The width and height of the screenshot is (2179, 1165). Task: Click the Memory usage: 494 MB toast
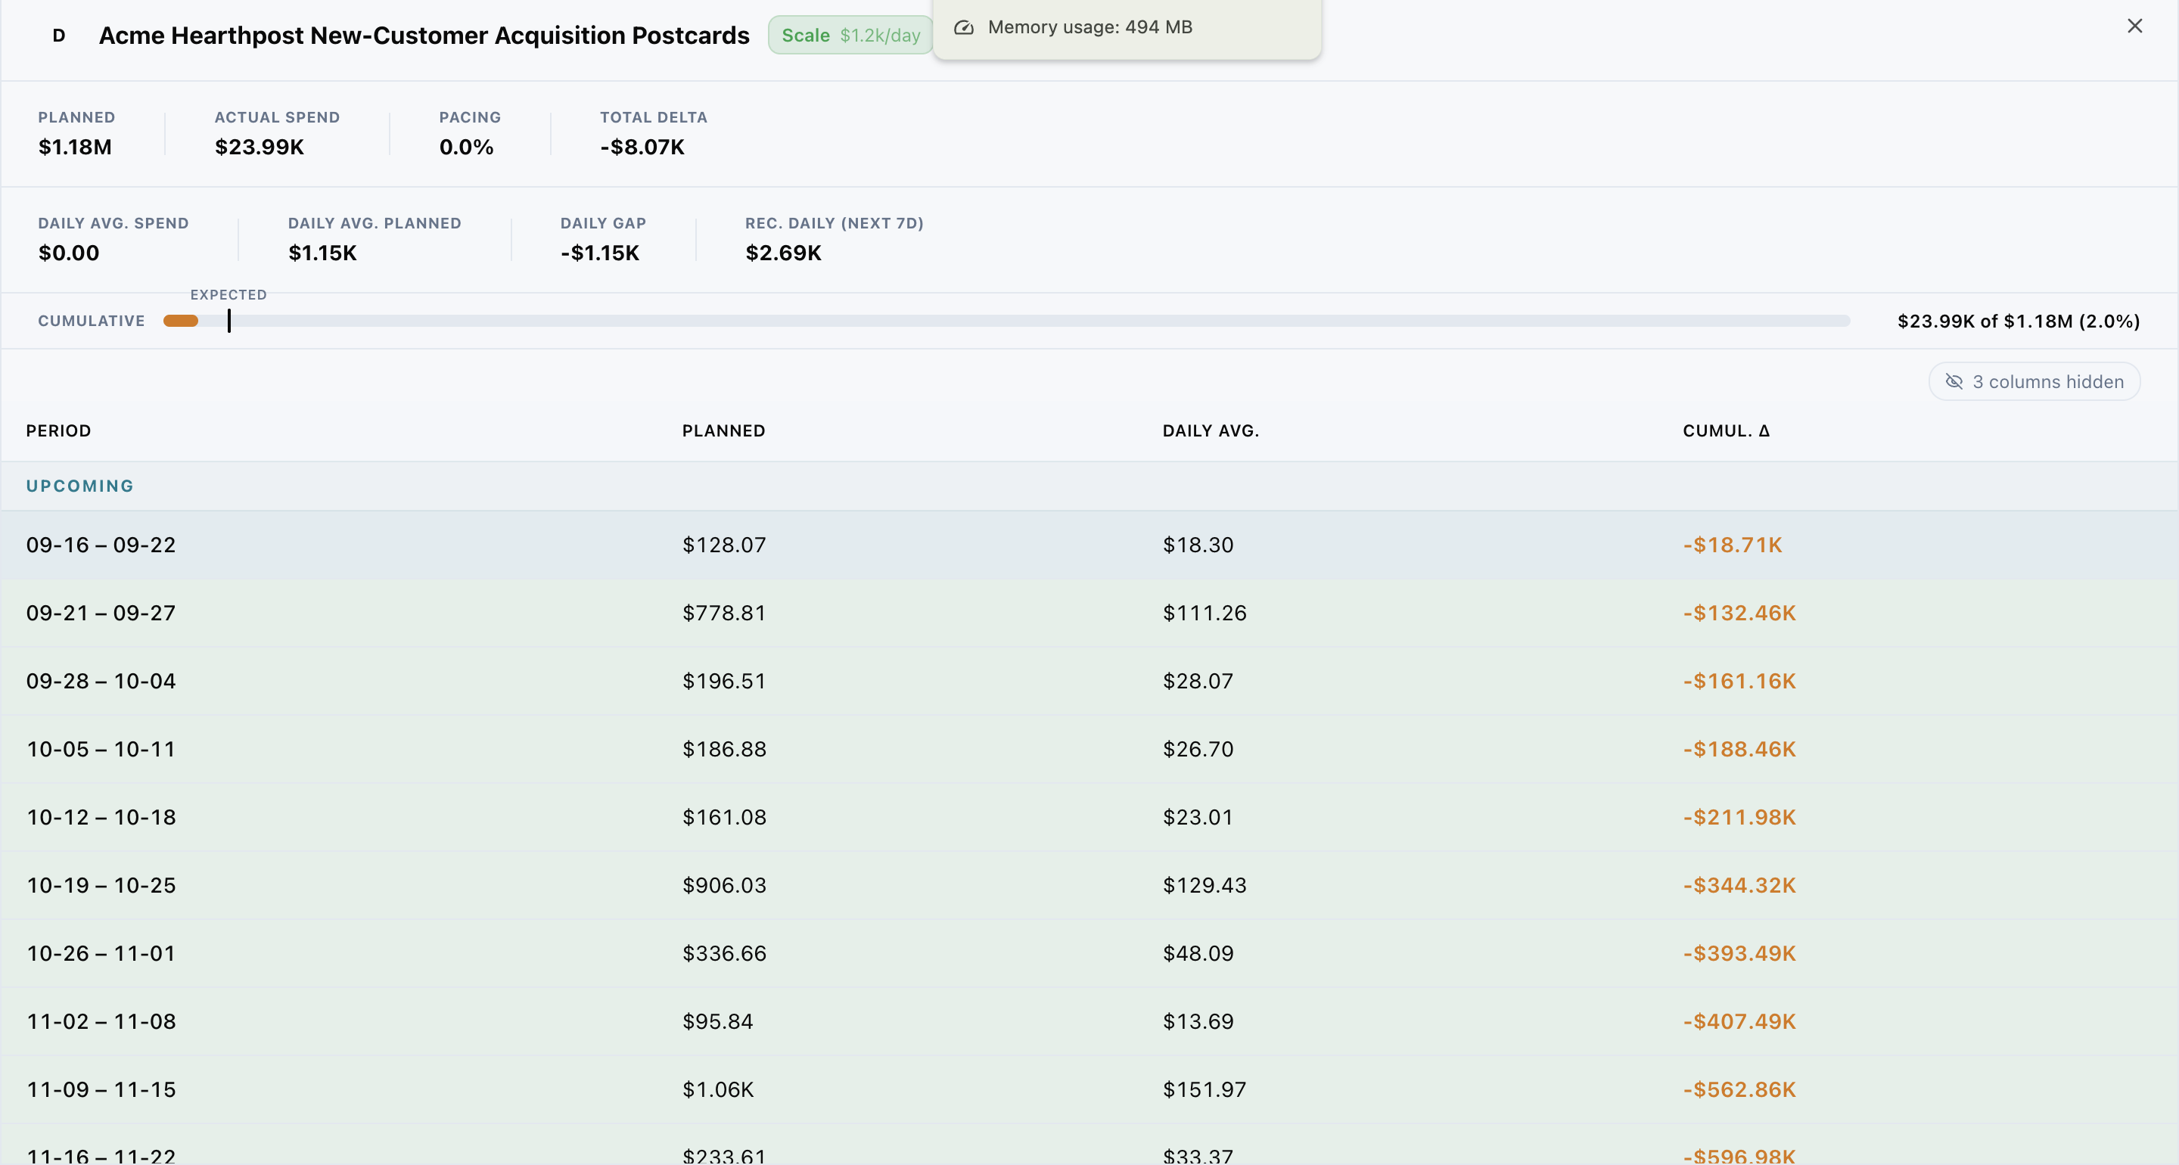click(1127, 29)
